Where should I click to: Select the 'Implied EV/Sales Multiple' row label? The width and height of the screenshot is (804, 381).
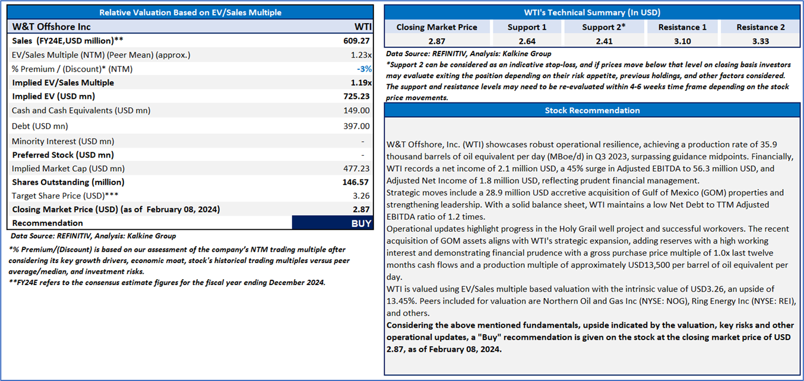[63, 83]
